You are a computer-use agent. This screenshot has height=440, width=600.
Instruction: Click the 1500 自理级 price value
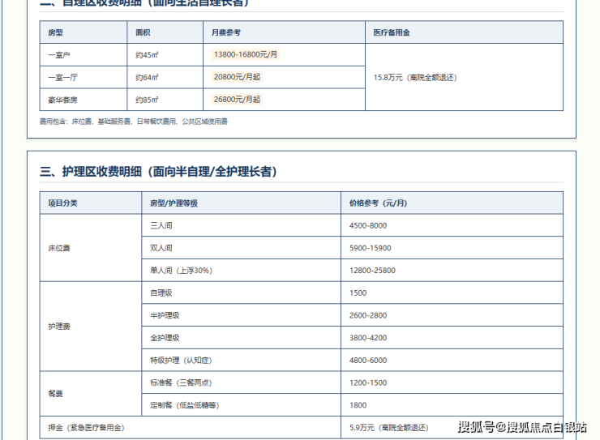coord(358,293)
